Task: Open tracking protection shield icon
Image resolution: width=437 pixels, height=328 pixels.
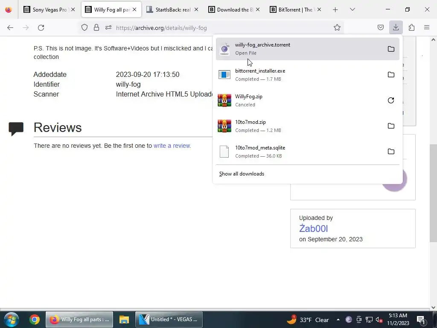Action: pos(84,27)
